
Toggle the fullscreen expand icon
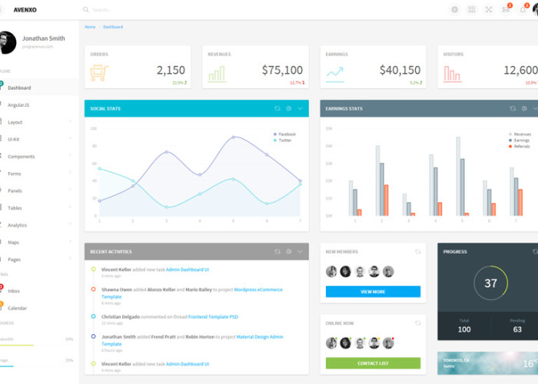[489, 9]
